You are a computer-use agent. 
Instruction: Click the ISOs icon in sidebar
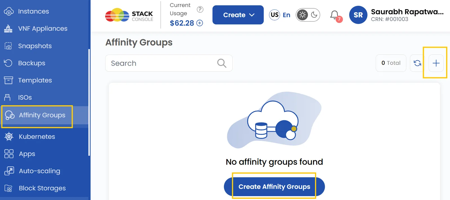point(8,97)
